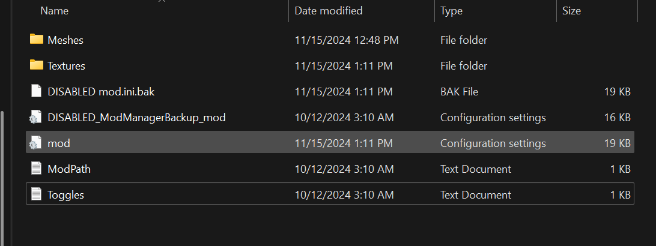The image size is (656, 246).
Task: Click the ModPath text document icon
Action: tap(37, 169)
